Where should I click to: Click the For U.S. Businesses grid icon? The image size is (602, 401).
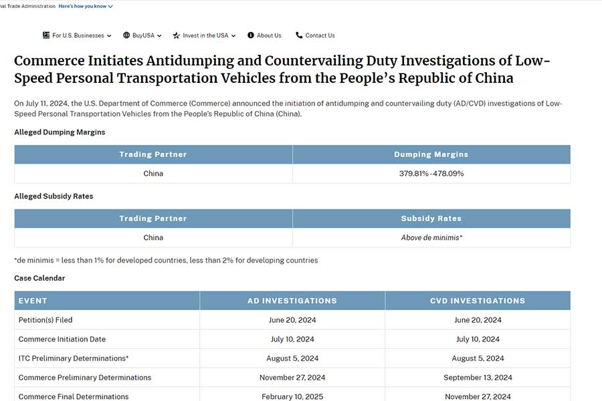[46, 35]
